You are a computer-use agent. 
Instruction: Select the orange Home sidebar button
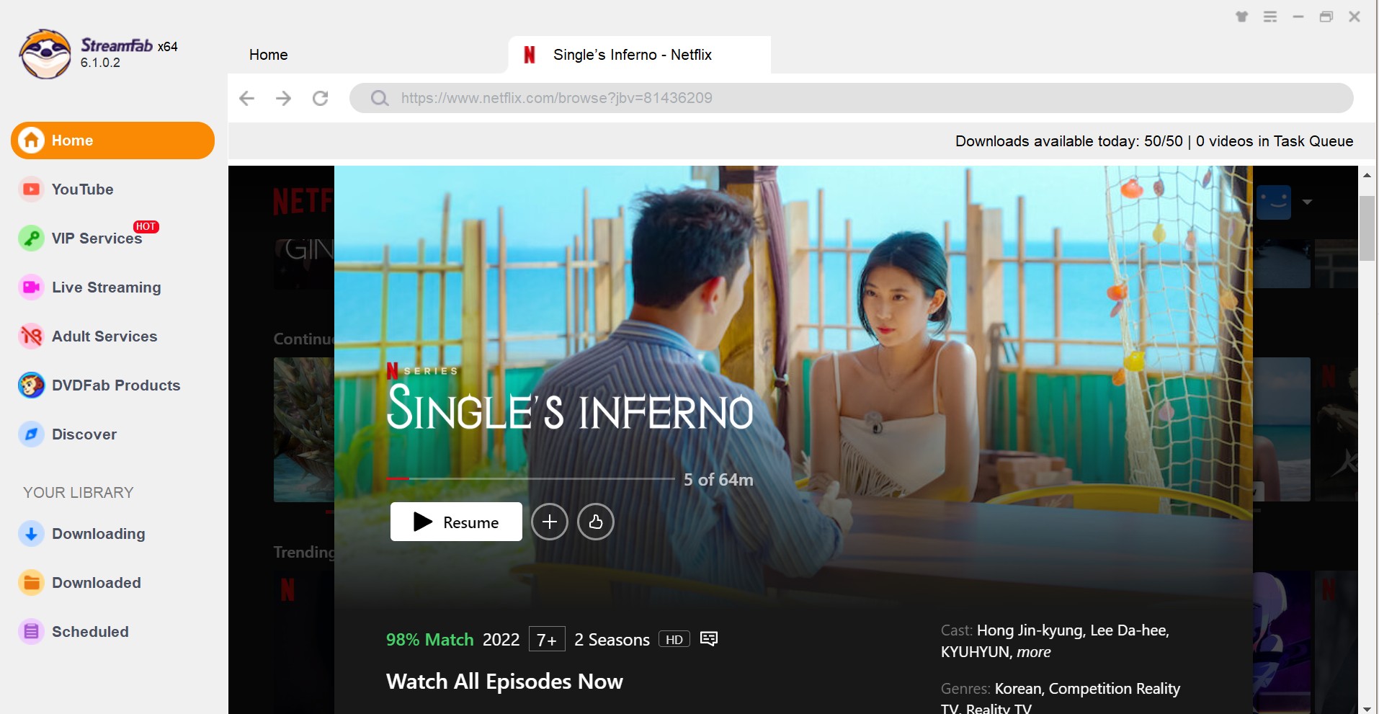(x=112, y=140)
